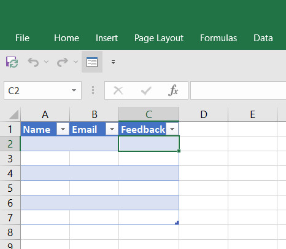Select column A header
The image size is (286, 249).
pyautogui.click(x=45, y=114)
